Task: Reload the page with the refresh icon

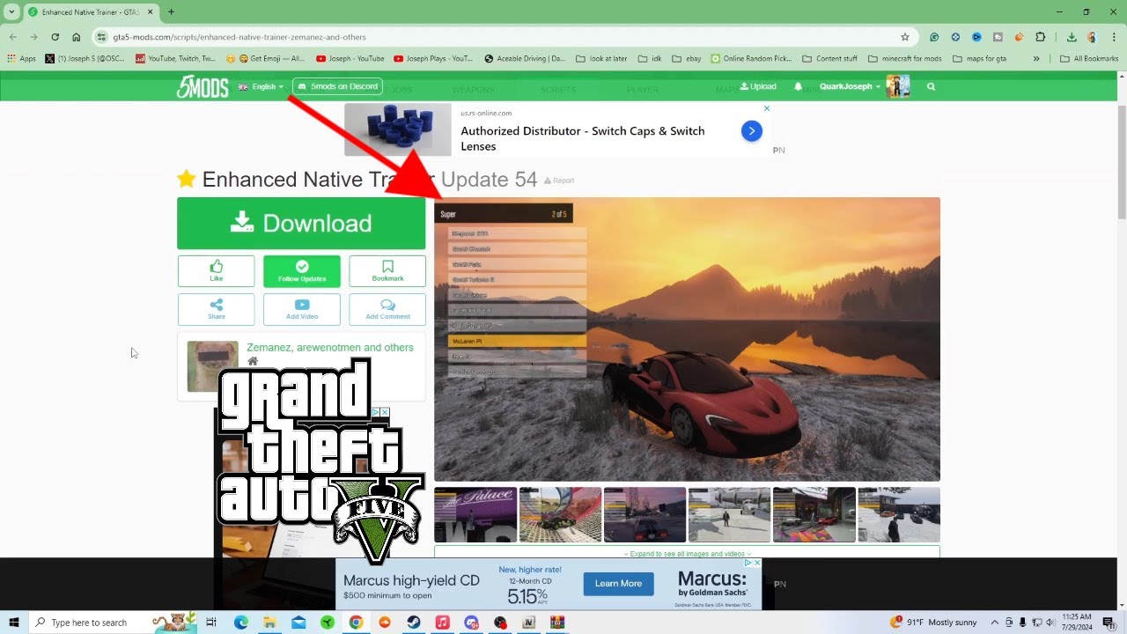Action: tap(55, 37)
